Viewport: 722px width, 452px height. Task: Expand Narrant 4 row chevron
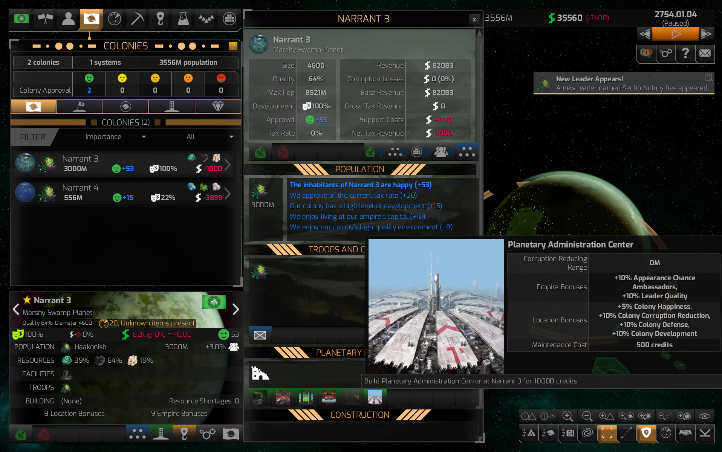(x=228, y=194)
